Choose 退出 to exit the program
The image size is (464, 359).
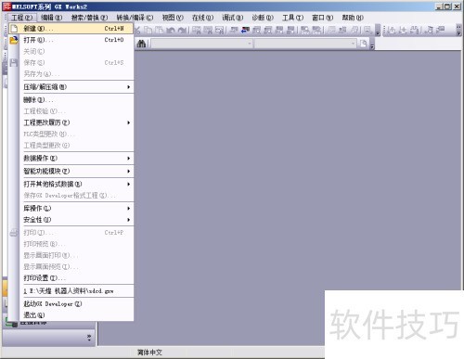coord(71,315)
